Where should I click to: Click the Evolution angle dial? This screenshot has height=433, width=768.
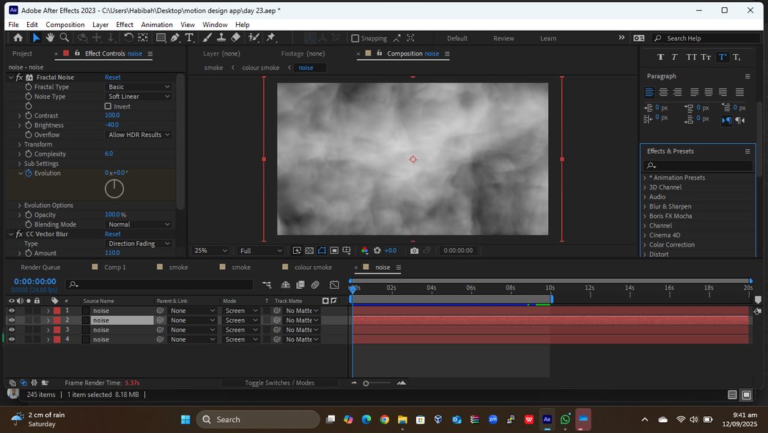coord(114,189)
